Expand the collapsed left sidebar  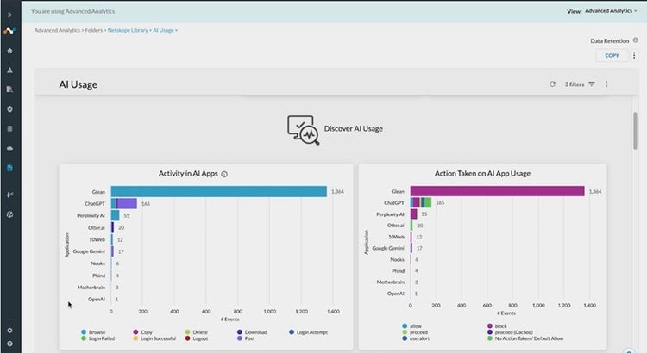pos(9,15)
